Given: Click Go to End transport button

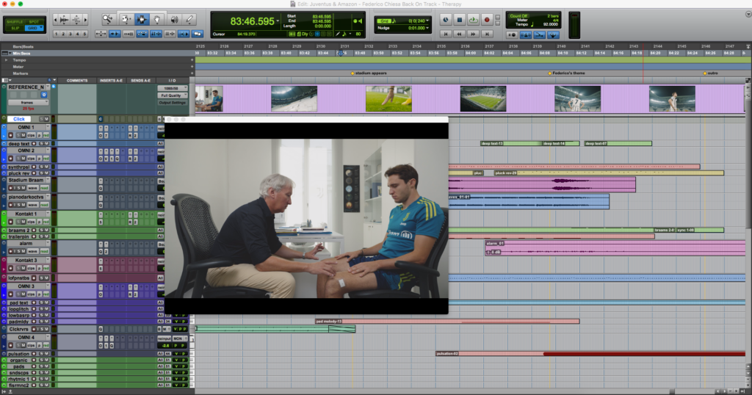Looking at the screenshot, I should 487,34.
